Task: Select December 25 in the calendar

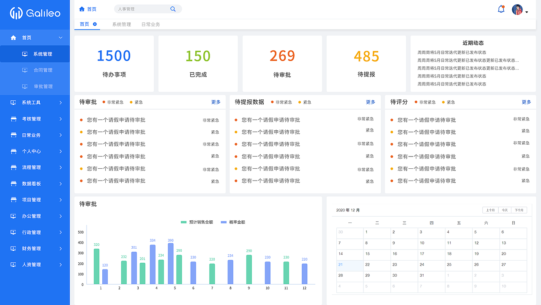Action: [x=459, y=266]
